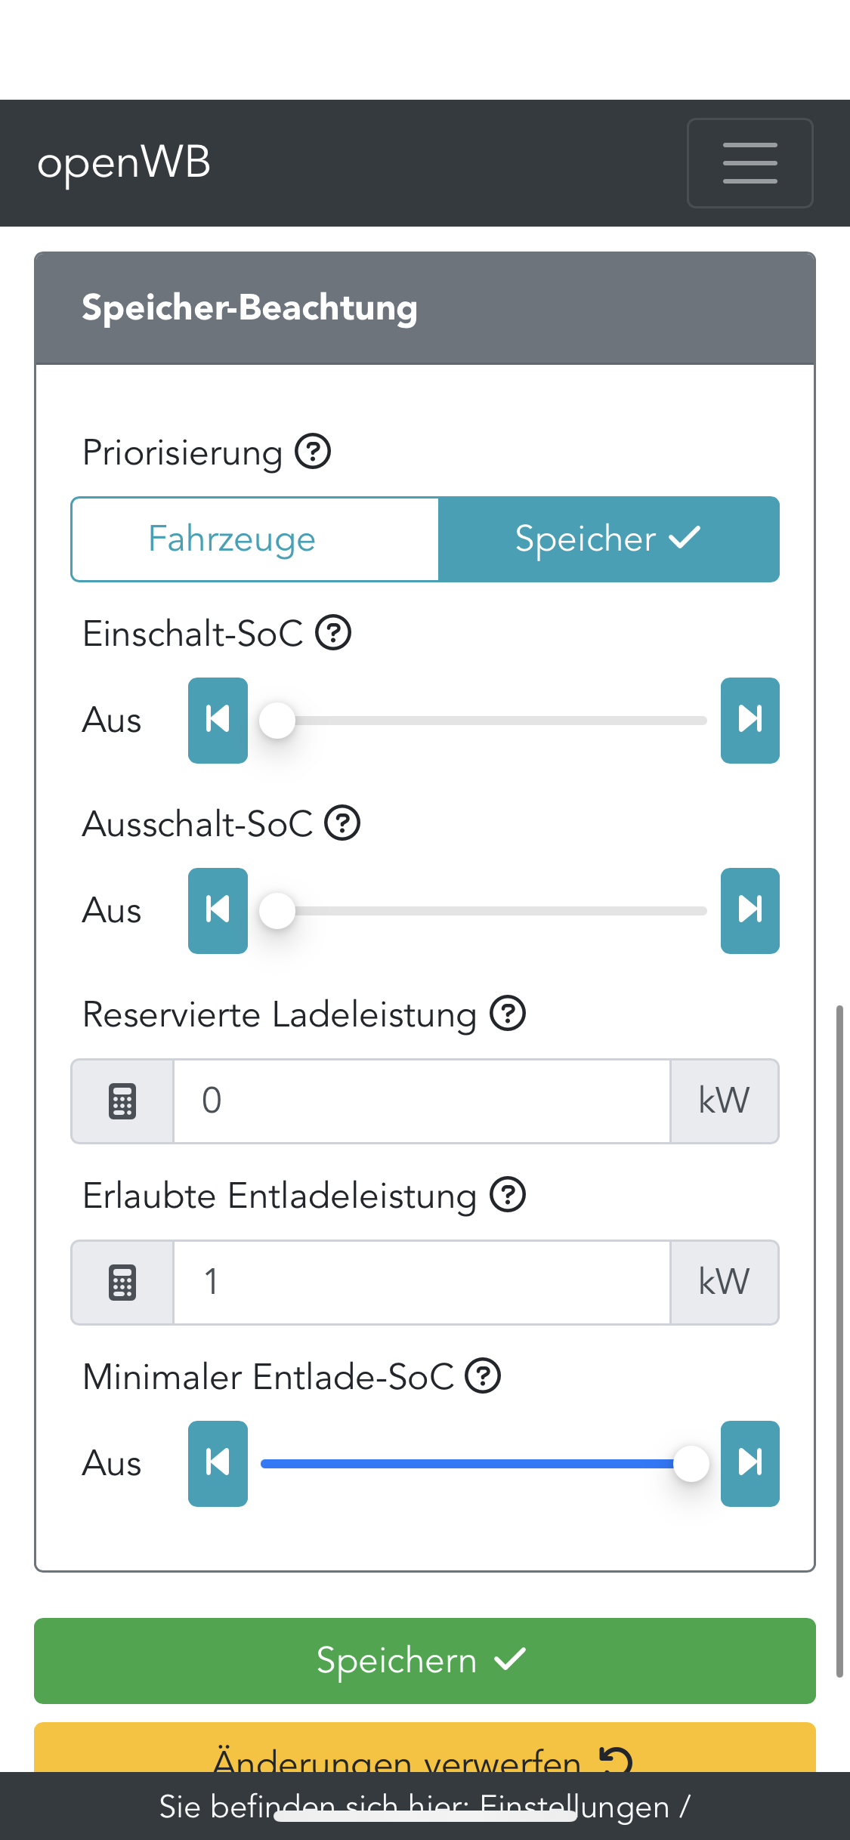Decrease Einschalt-SoC with step-back button
The height and width of the screenshot is (1840, 850).
pos(218,720)
